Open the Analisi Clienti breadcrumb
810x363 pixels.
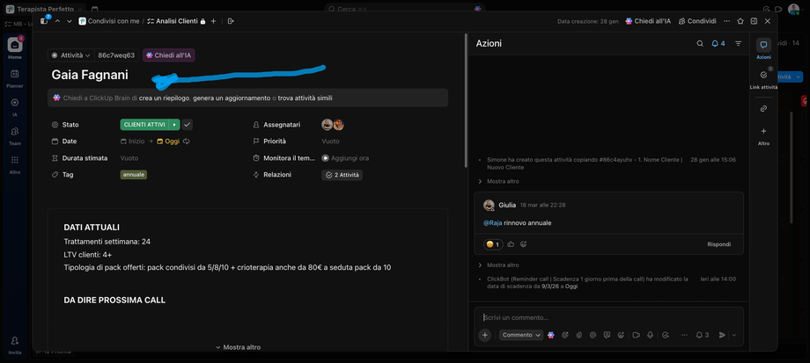pos(173,21)
